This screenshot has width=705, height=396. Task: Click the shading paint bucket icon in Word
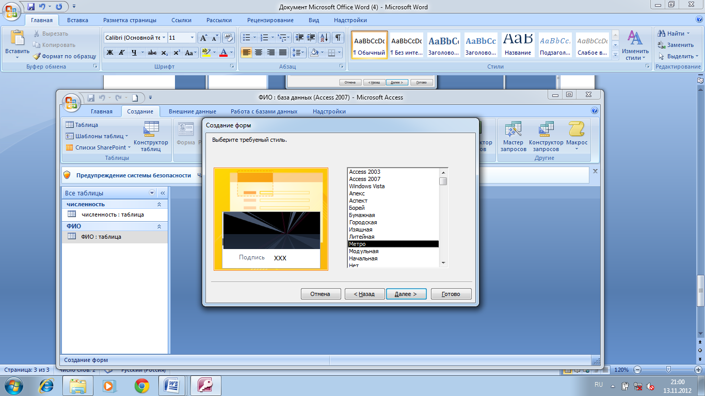[x=314, y=53]
